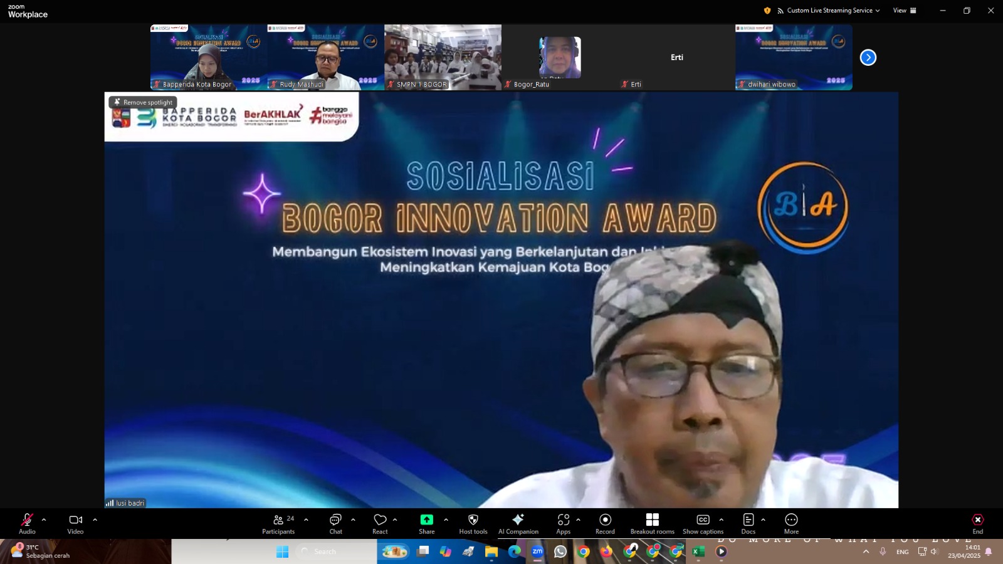This screenshot has height=564, width=1003.
Task: Click the meeting security shield icon
Action: pyautogui.click(x=767, y=10)
